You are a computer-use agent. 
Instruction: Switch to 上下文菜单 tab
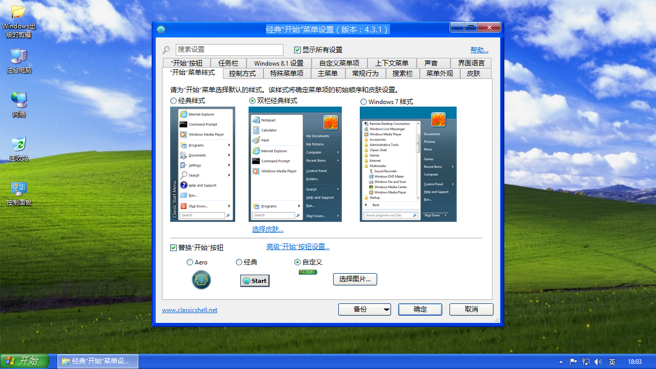click(x=392, y=63)
